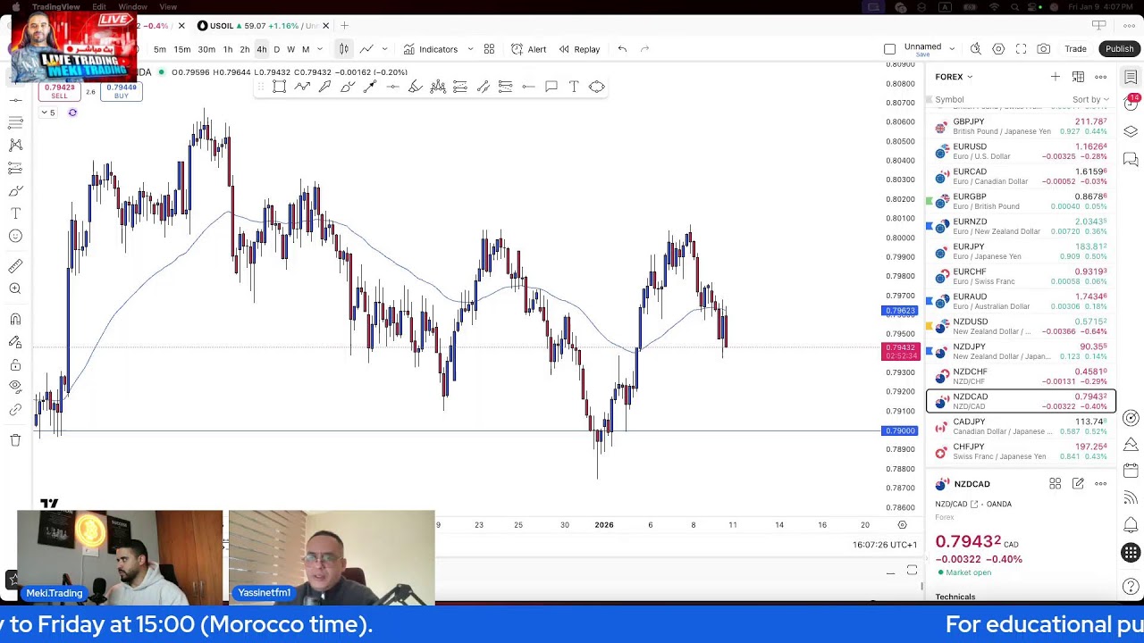Screen dimensions: 1144x643
Task: Click the 0.79000 horizontal line price label
Action: [x=900, y=431]
